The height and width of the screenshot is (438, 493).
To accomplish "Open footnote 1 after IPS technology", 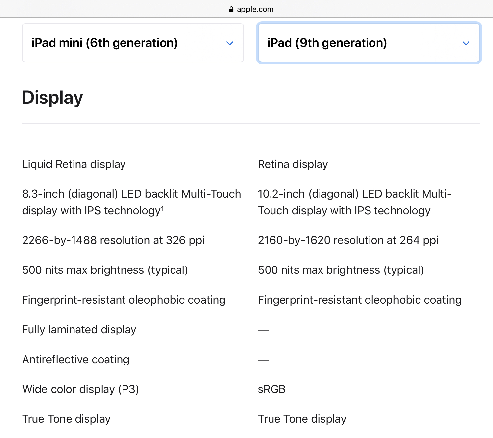I will [162, 208].
